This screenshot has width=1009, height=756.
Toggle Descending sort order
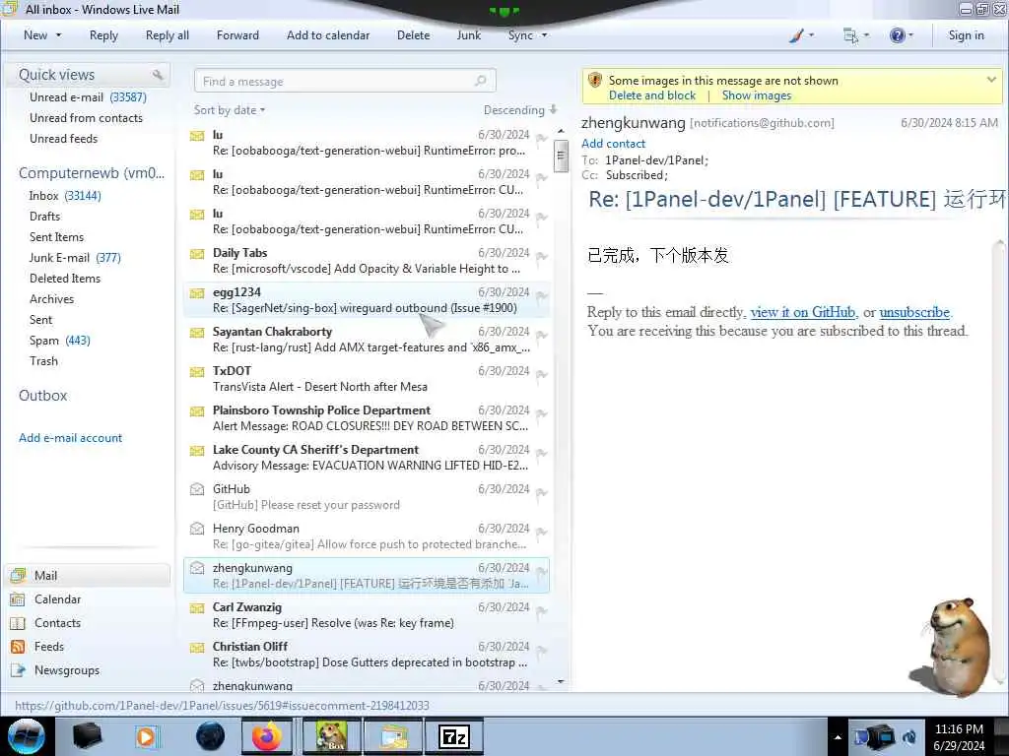520,110
